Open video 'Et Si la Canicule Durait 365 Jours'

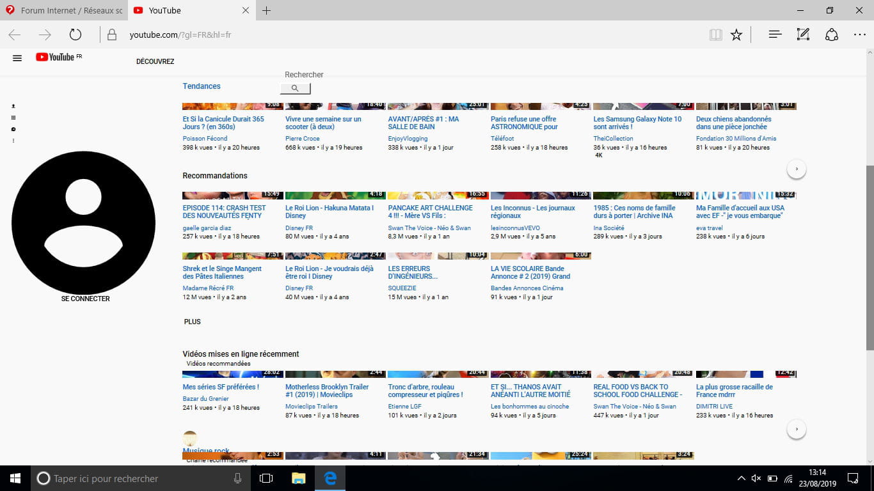tap(223, 123)
